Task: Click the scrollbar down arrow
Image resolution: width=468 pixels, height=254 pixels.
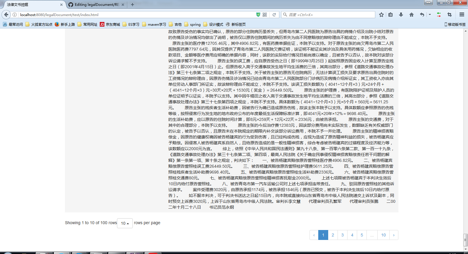Action: (465, 250)
